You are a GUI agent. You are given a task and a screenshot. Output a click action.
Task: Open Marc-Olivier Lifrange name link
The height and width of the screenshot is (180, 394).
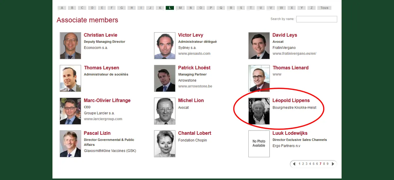click(107, 101)
